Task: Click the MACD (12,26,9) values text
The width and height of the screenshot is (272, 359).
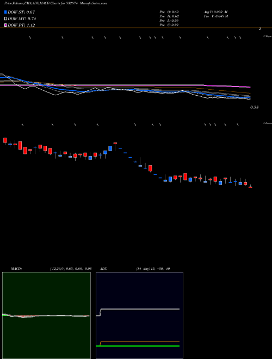Action: click(x=71, y=269)
